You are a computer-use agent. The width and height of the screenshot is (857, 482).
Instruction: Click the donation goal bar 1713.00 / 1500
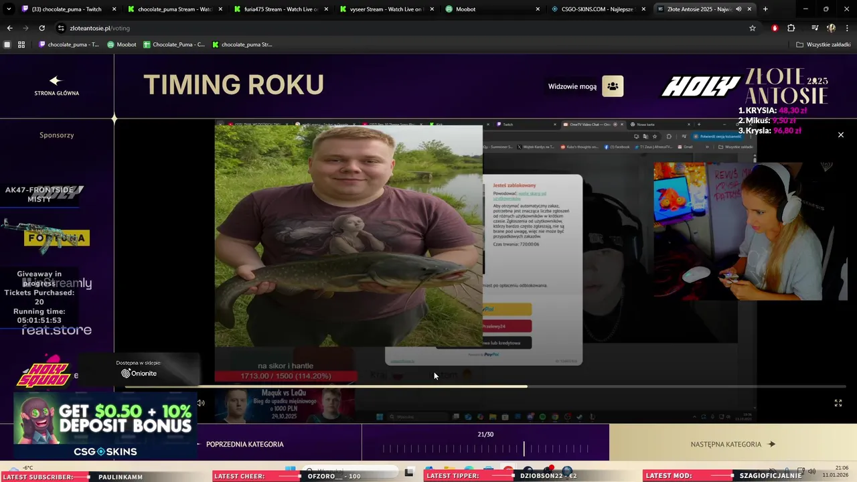click(286, 376)
